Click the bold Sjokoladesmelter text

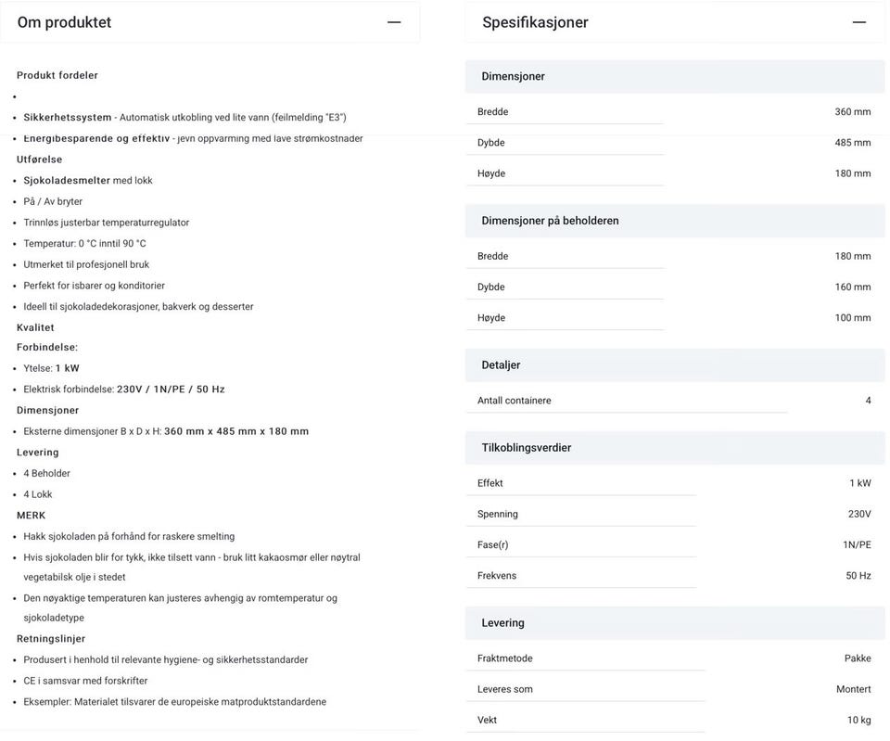67,181
